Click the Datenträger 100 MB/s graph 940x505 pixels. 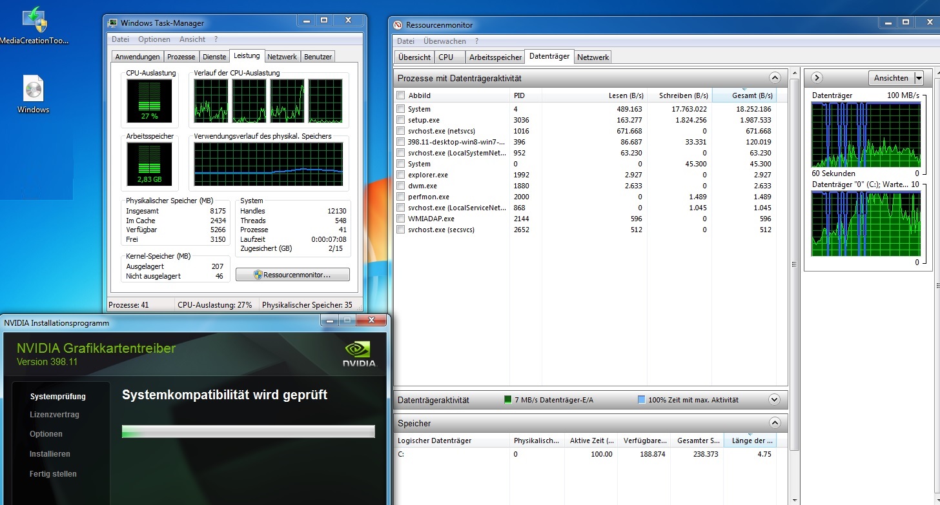[866, 134]
